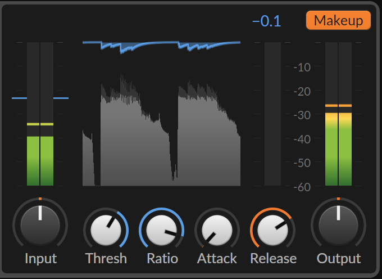The width and height of the screenshot is (382, 279).
Task: Click the Thresh knob
Action: [x=106, y=230]
